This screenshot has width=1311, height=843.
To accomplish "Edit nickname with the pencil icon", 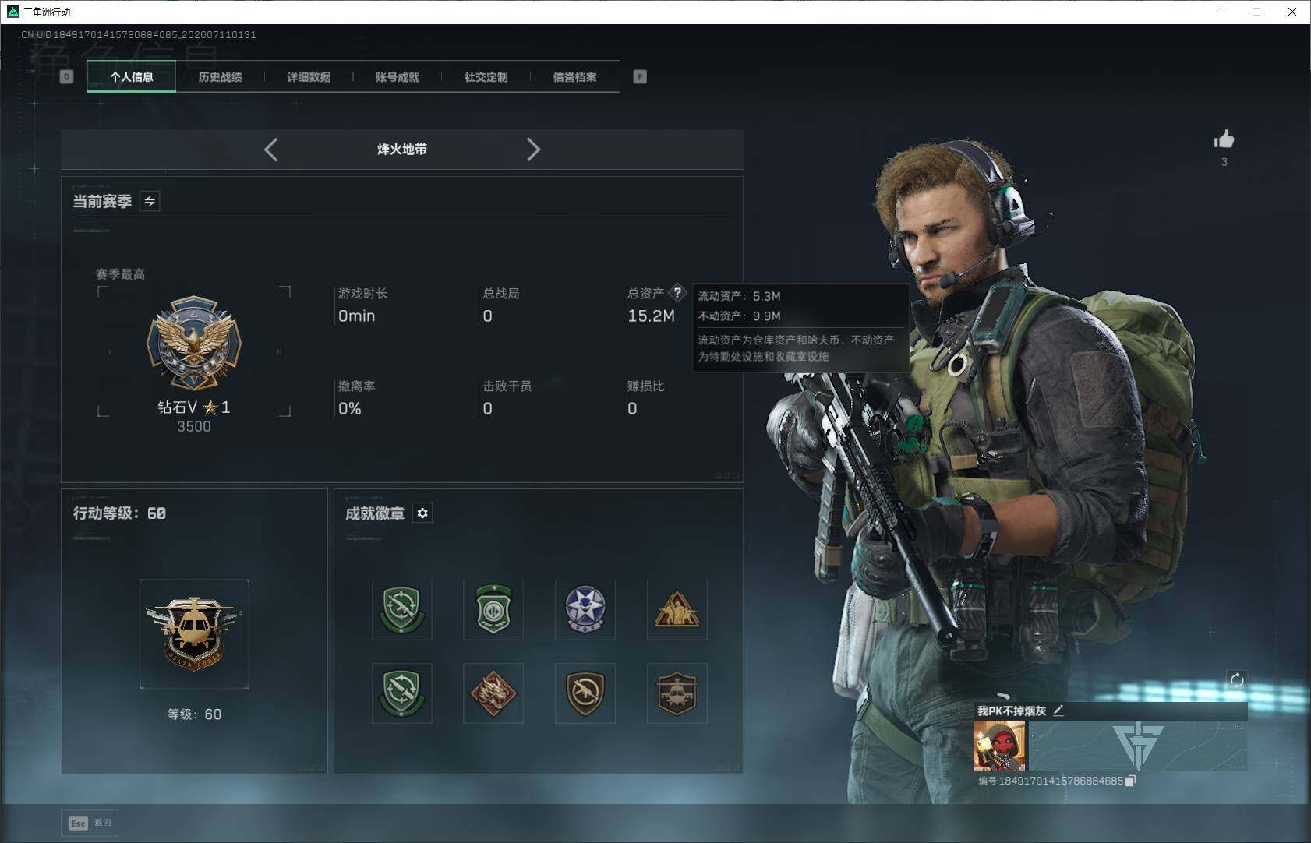I will pos(1058,711).
